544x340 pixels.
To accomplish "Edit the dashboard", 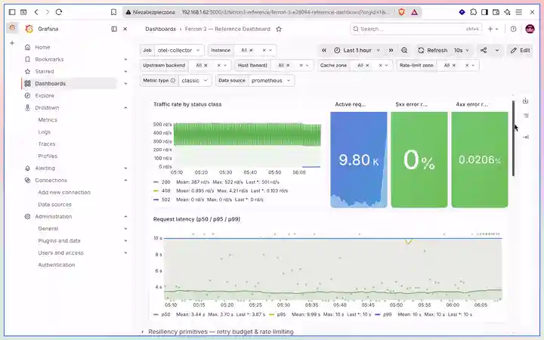I will coord(520,51).
